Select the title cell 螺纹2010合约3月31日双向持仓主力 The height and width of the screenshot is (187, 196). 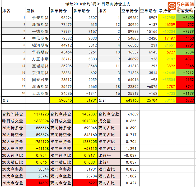pos(98,4)
